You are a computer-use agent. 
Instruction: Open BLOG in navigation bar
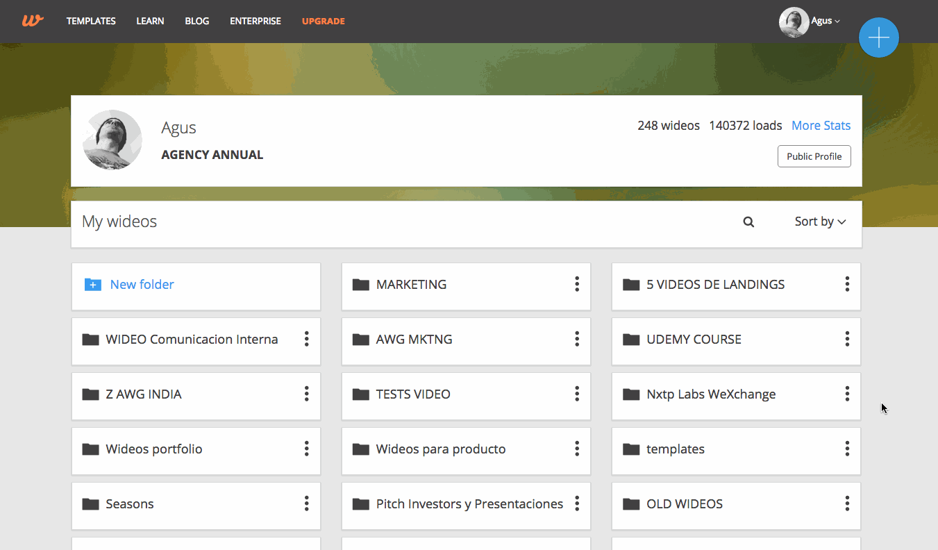(x=197, y=21)
